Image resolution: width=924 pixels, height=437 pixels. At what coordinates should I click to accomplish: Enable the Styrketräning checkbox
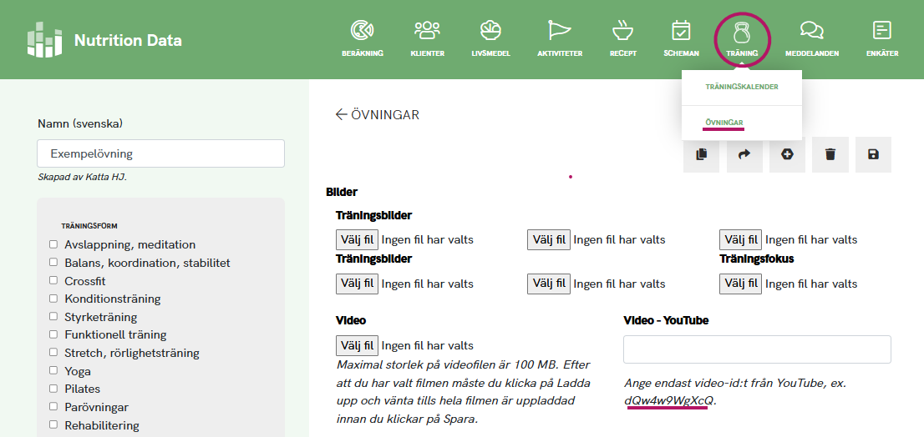pos(53,317)
